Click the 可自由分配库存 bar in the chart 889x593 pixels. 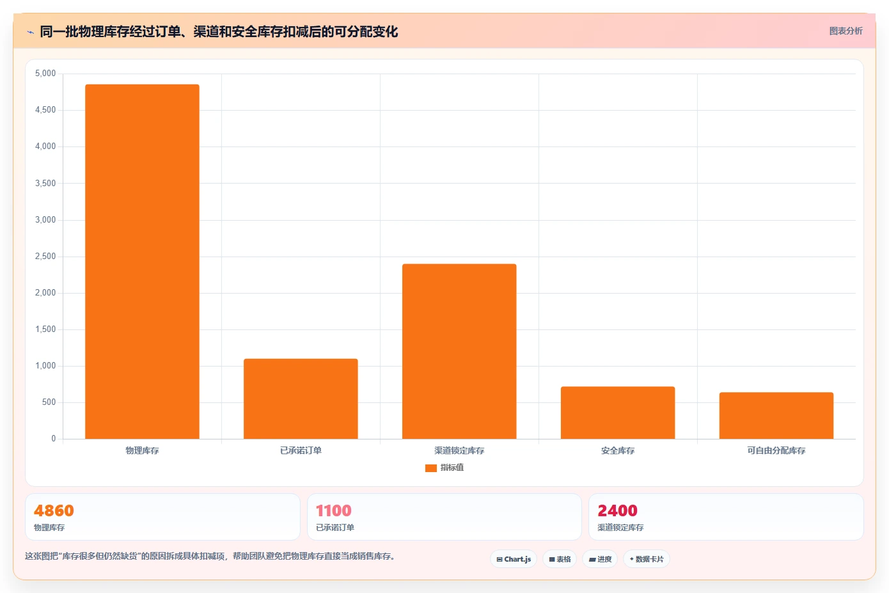pos(776,416)
